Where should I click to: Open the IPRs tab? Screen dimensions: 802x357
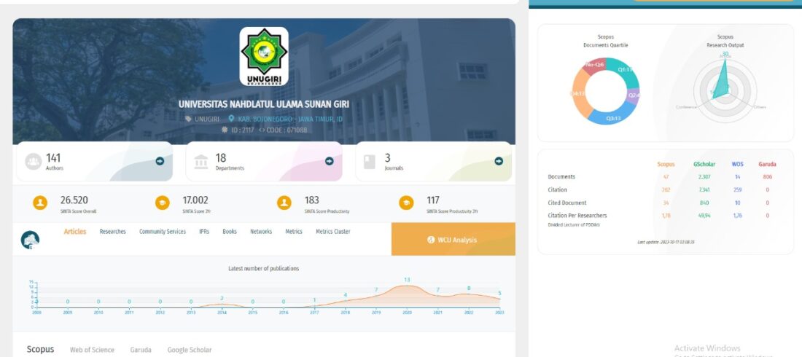click(204, 232)
